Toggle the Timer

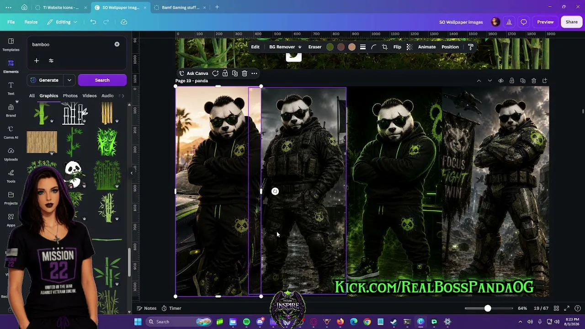[171, 308]
